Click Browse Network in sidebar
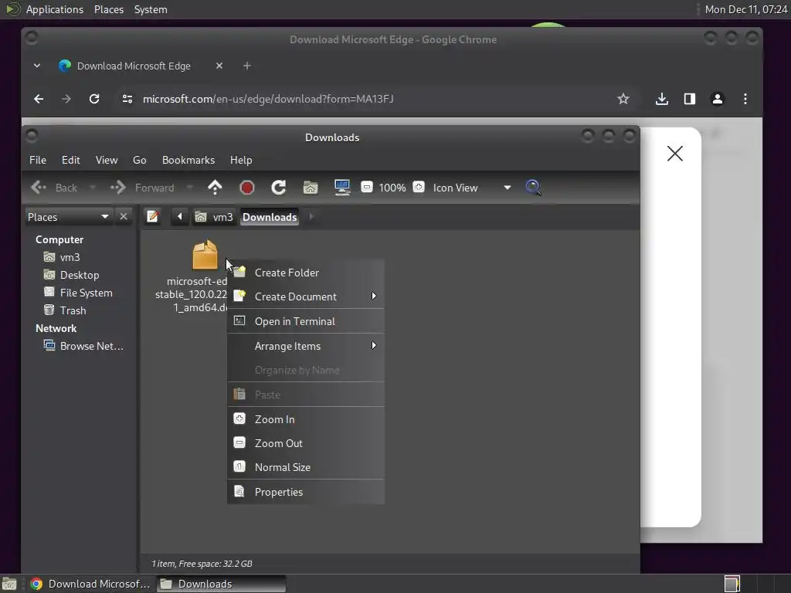Screen dimensions: 791x593 [x=83, y=346]
